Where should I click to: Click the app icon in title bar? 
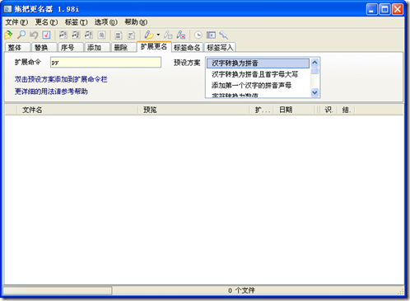(x=7, y=9)
